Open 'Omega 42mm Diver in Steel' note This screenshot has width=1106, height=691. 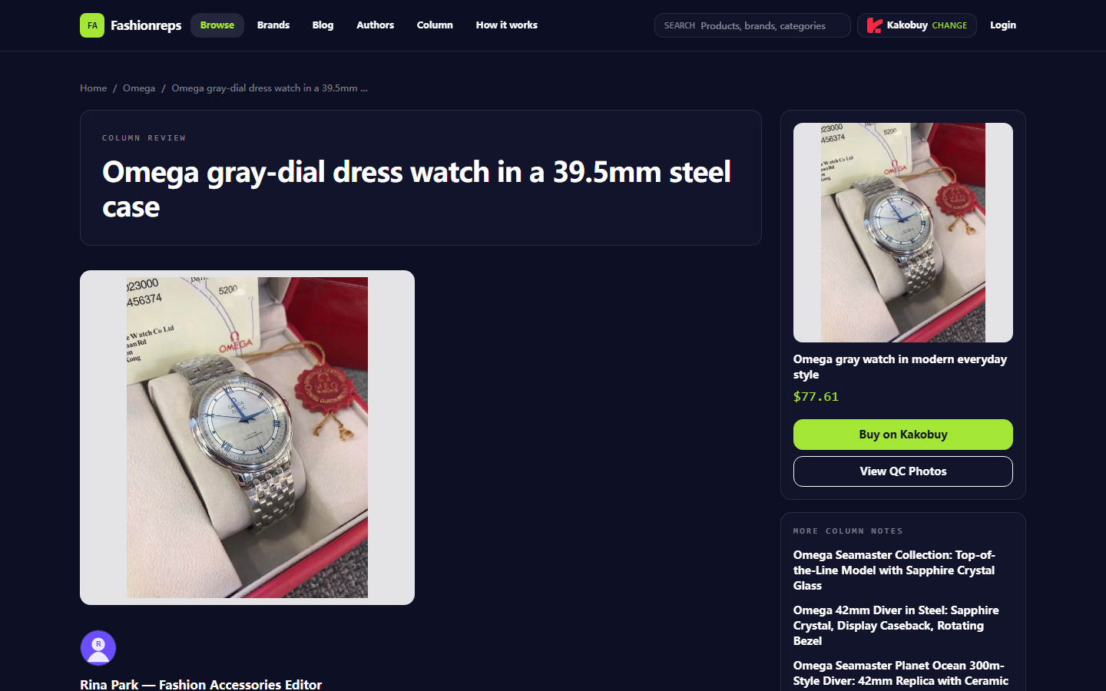pos(896,626)
